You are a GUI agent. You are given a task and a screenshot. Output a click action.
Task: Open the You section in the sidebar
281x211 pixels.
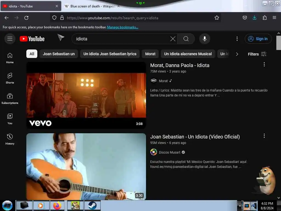[x=10, y=119]
